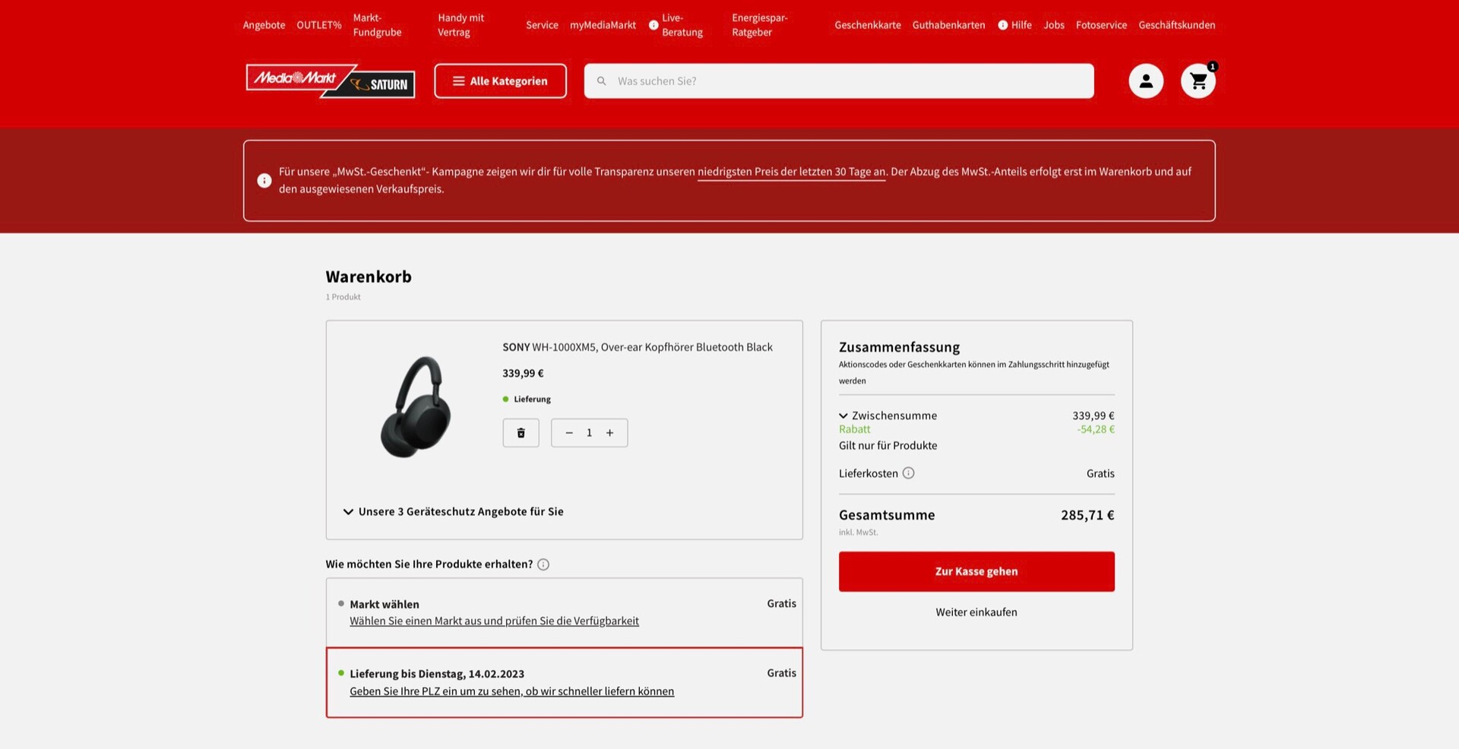Click the inkl. MwSt. note

coord(859,533)
